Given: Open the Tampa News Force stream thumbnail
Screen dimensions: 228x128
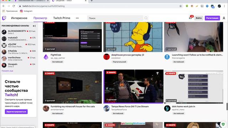Looking at the screenshot, I should tap(134, 86).
